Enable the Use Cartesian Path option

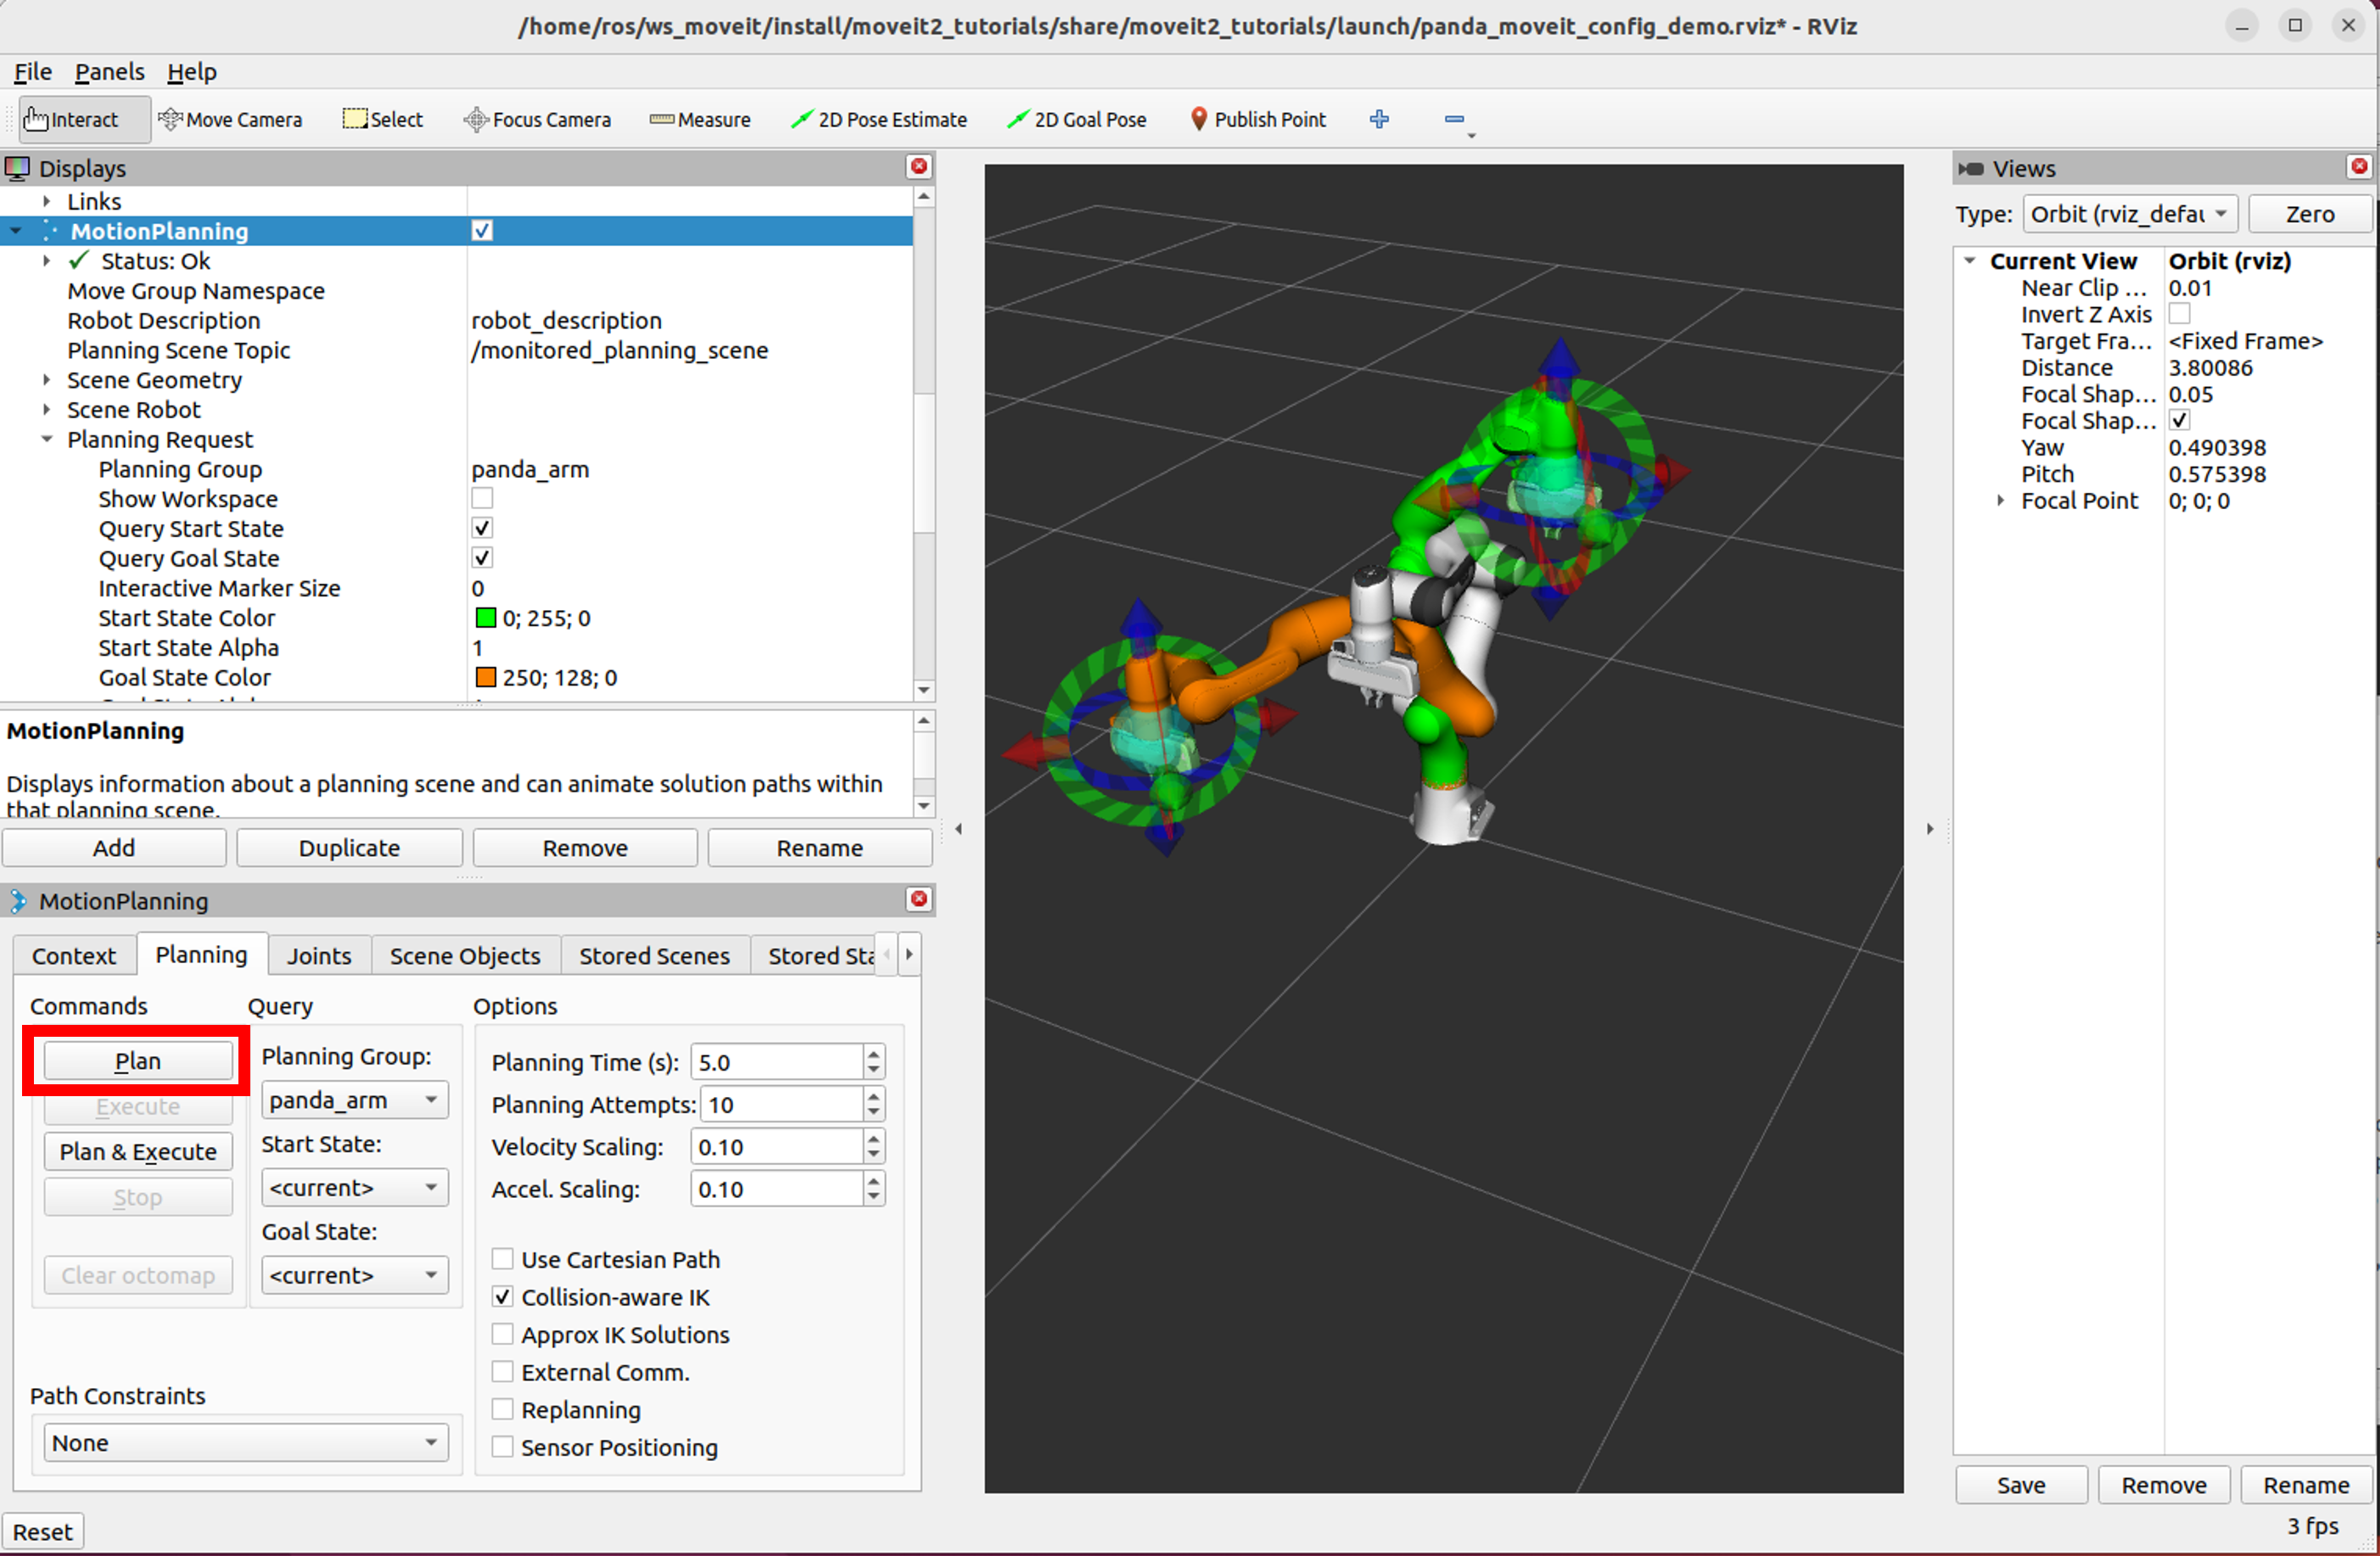[503, 1259]
